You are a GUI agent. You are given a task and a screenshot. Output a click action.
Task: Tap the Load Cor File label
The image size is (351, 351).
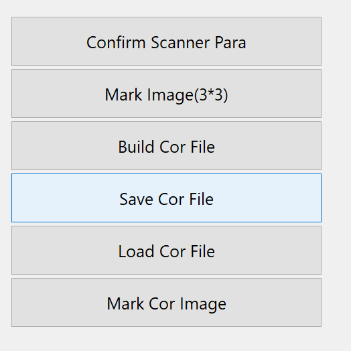166,251
